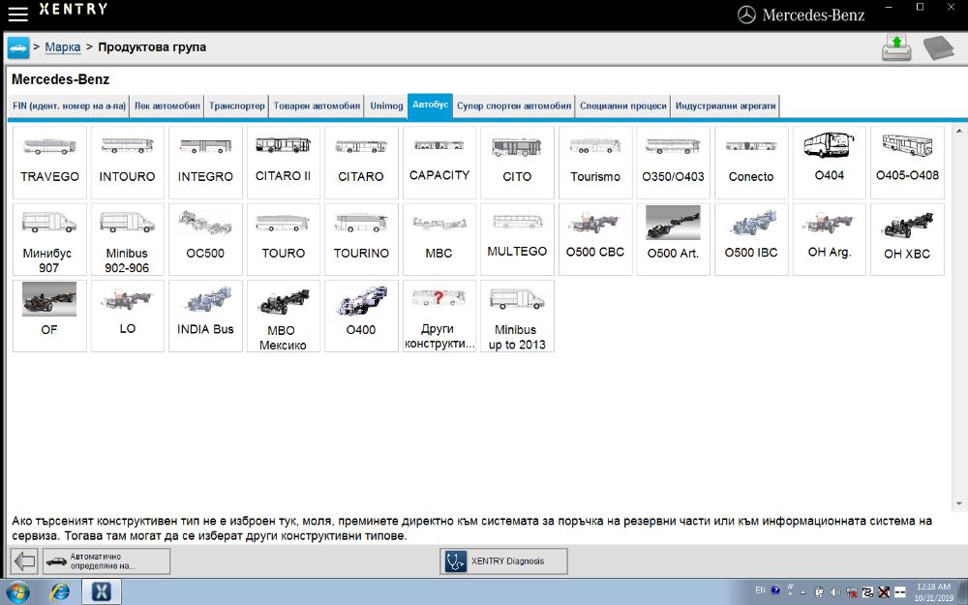
Task: Select the TRAVEGO bus tile
Action: click(49, 163)
